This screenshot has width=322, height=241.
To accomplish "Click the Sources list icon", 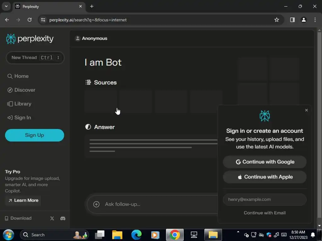I will [x=88, y=83].
